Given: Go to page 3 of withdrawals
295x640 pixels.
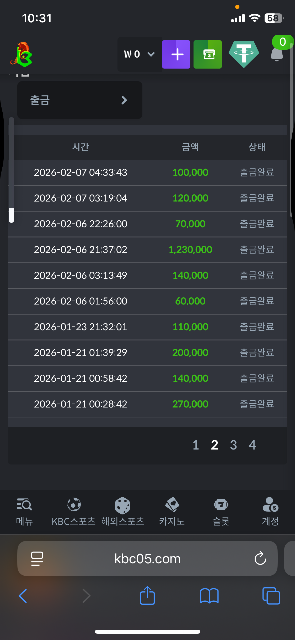Looking at the screenshot, I should (x=233, y=445).
